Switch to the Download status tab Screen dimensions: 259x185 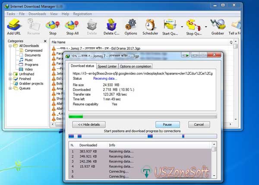pyautogui.click(x=82, y=66)
